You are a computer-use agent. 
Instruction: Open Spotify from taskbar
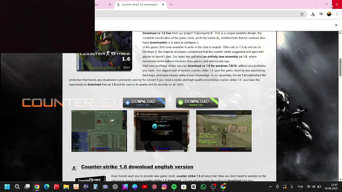click(174, 187)
